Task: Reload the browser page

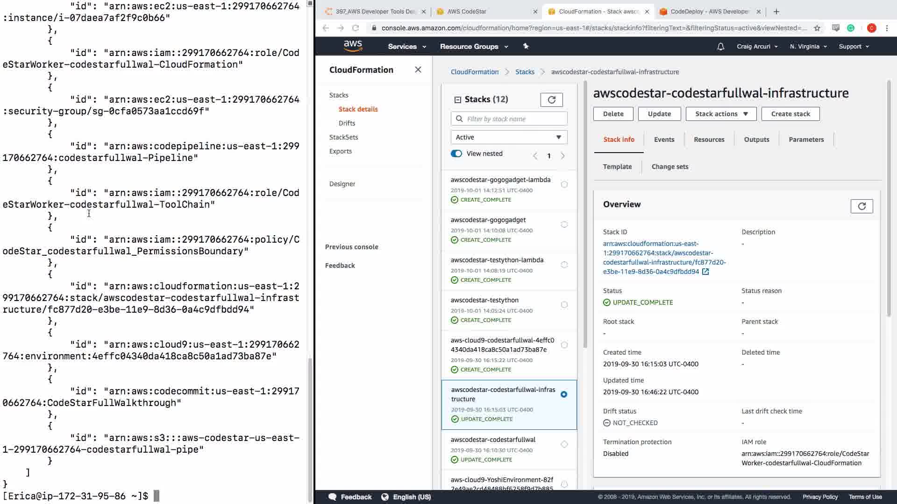Action: click(x=356, y=28)
